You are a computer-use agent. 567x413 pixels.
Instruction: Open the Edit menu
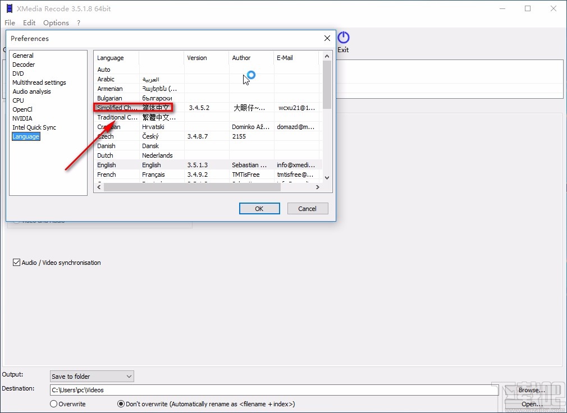point(29,23)
